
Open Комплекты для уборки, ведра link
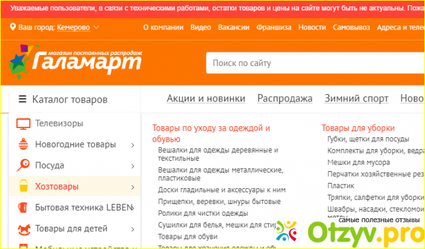coord(376,151)
